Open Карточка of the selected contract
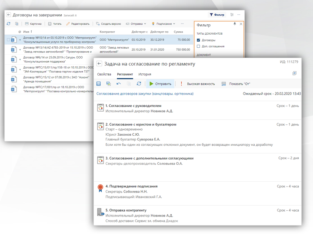Viewport: 313px width, 239px height. coord(33,24)
